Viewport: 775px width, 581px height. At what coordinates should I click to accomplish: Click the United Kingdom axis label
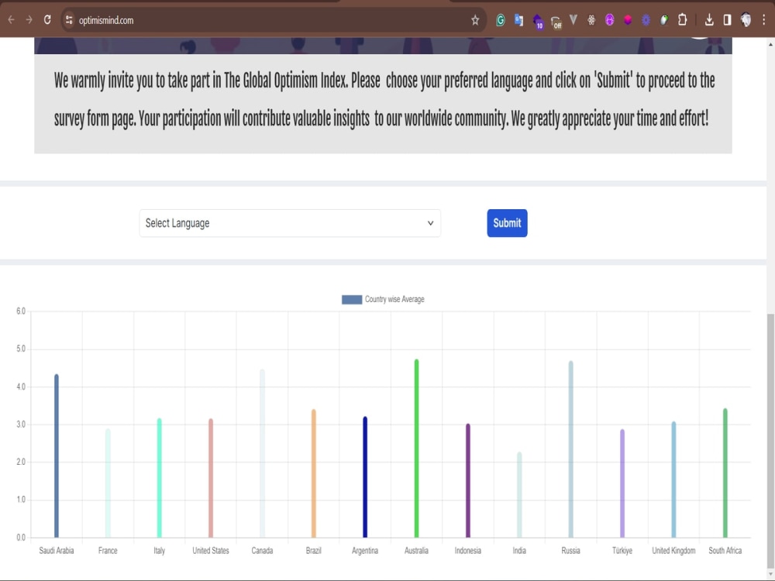coord(673,550)
